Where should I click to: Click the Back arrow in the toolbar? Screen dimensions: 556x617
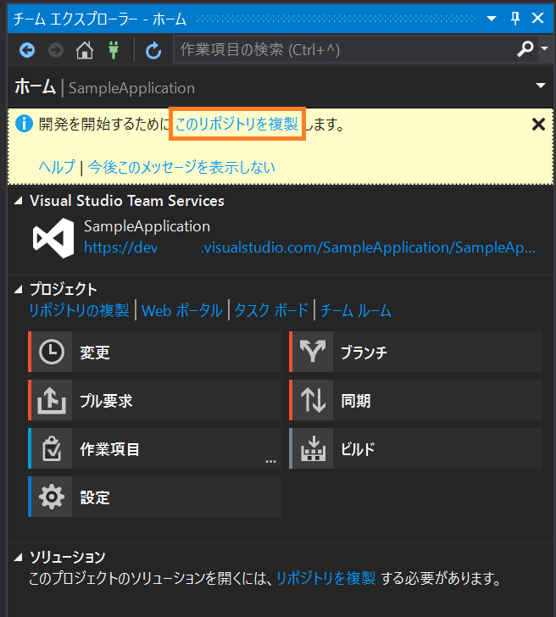tap(27, 50)
